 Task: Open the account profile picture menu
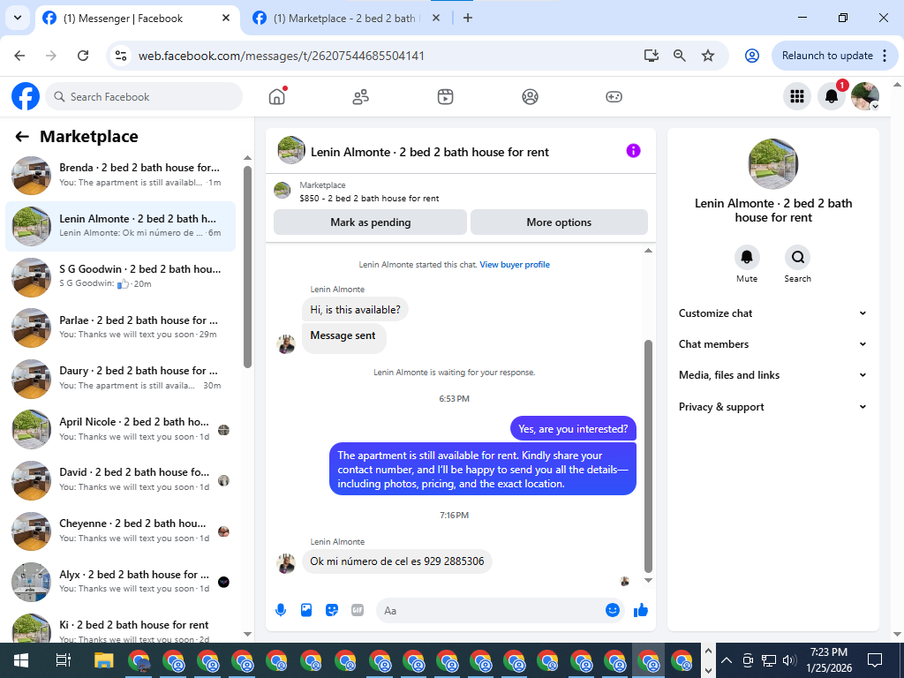[x=865, y=96]
